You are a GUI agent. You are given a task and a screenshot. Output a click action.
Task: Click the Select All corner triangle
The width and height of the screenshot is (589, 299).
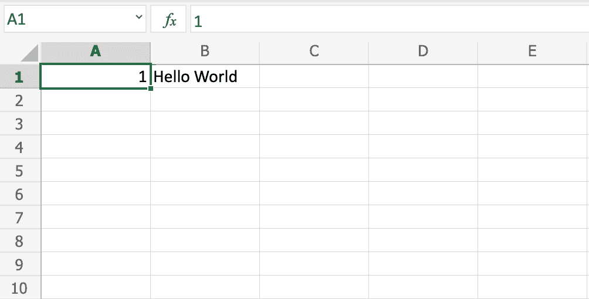pyautogui.click(x=29, y=53)
